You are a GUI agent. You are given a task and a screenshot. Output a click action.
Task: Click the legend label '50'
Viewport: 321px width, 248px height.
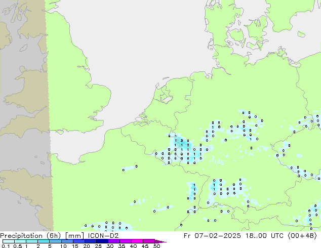156,246
